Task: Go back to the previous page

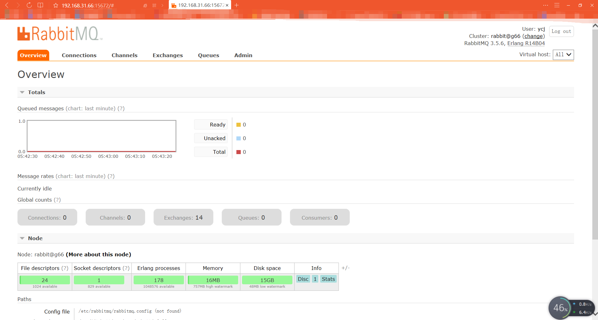Action: tap(7, 5)
